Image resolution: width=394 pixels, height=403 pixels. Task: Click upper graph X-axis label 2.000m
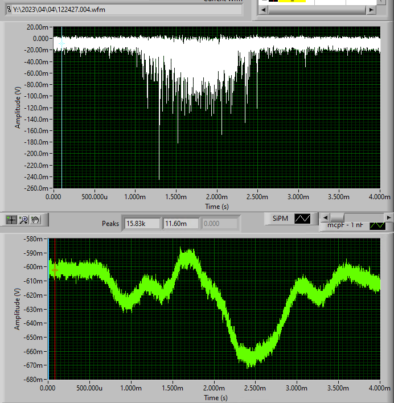click(x=217, y=197)
